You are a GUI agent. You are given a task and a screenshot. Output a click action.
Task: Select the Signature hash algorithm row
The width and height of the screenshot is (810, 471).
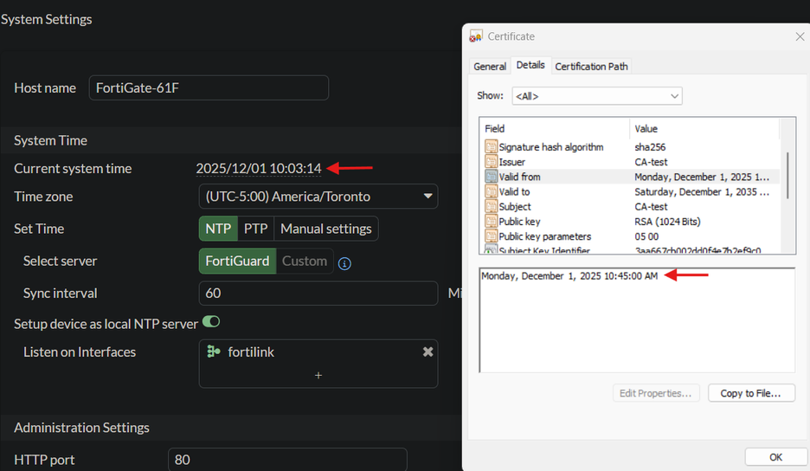pyautogui.click(x=631, y=147)
